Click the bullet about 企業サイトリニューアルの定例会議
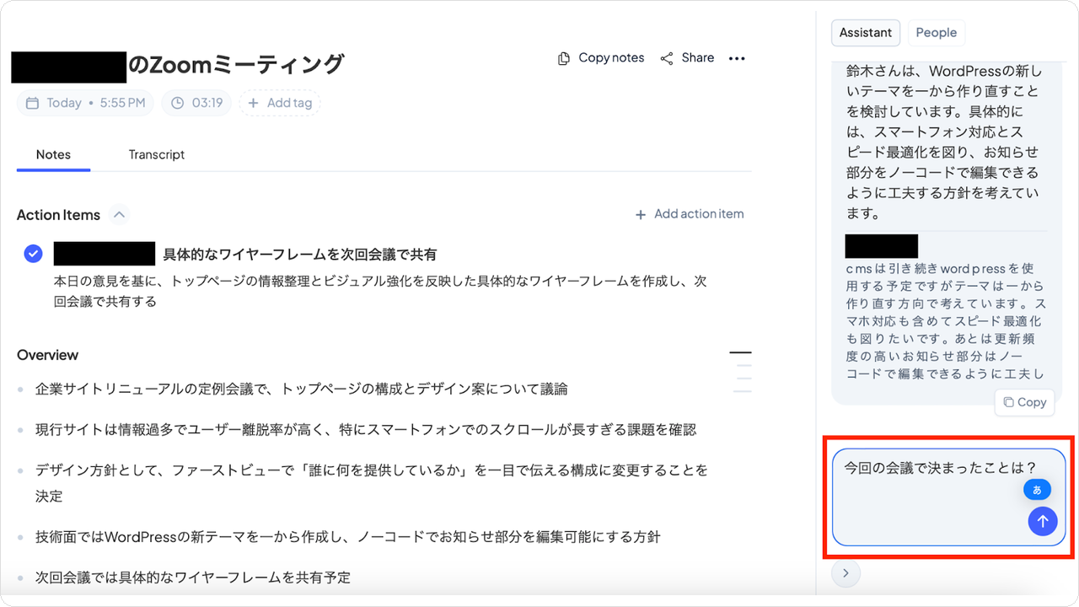Screen dimensions: 1079x607 (x=301, y=389)
